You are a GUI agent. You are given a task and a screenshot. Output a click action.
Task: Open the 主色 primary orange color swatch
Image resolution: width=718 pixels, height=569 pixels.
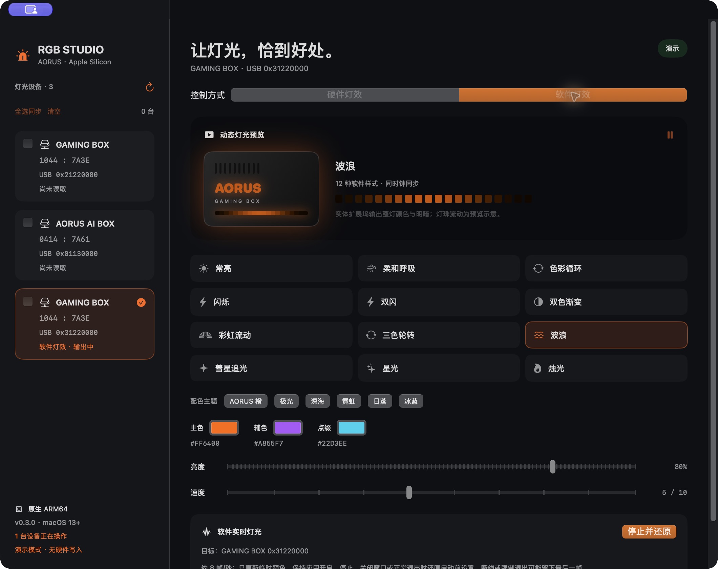[x=224, y=428]
